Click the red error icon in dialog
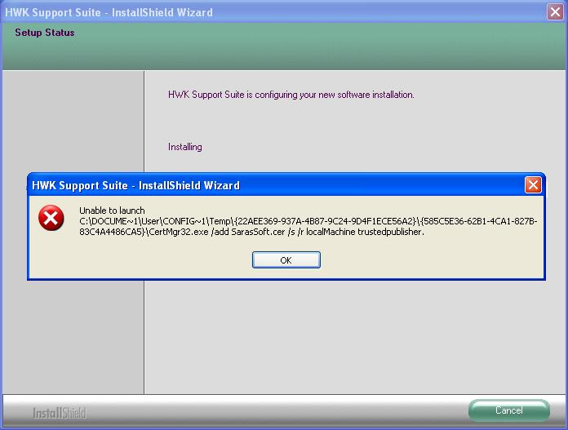This screenshot has width=568, height=430. [x=51, y=218]
